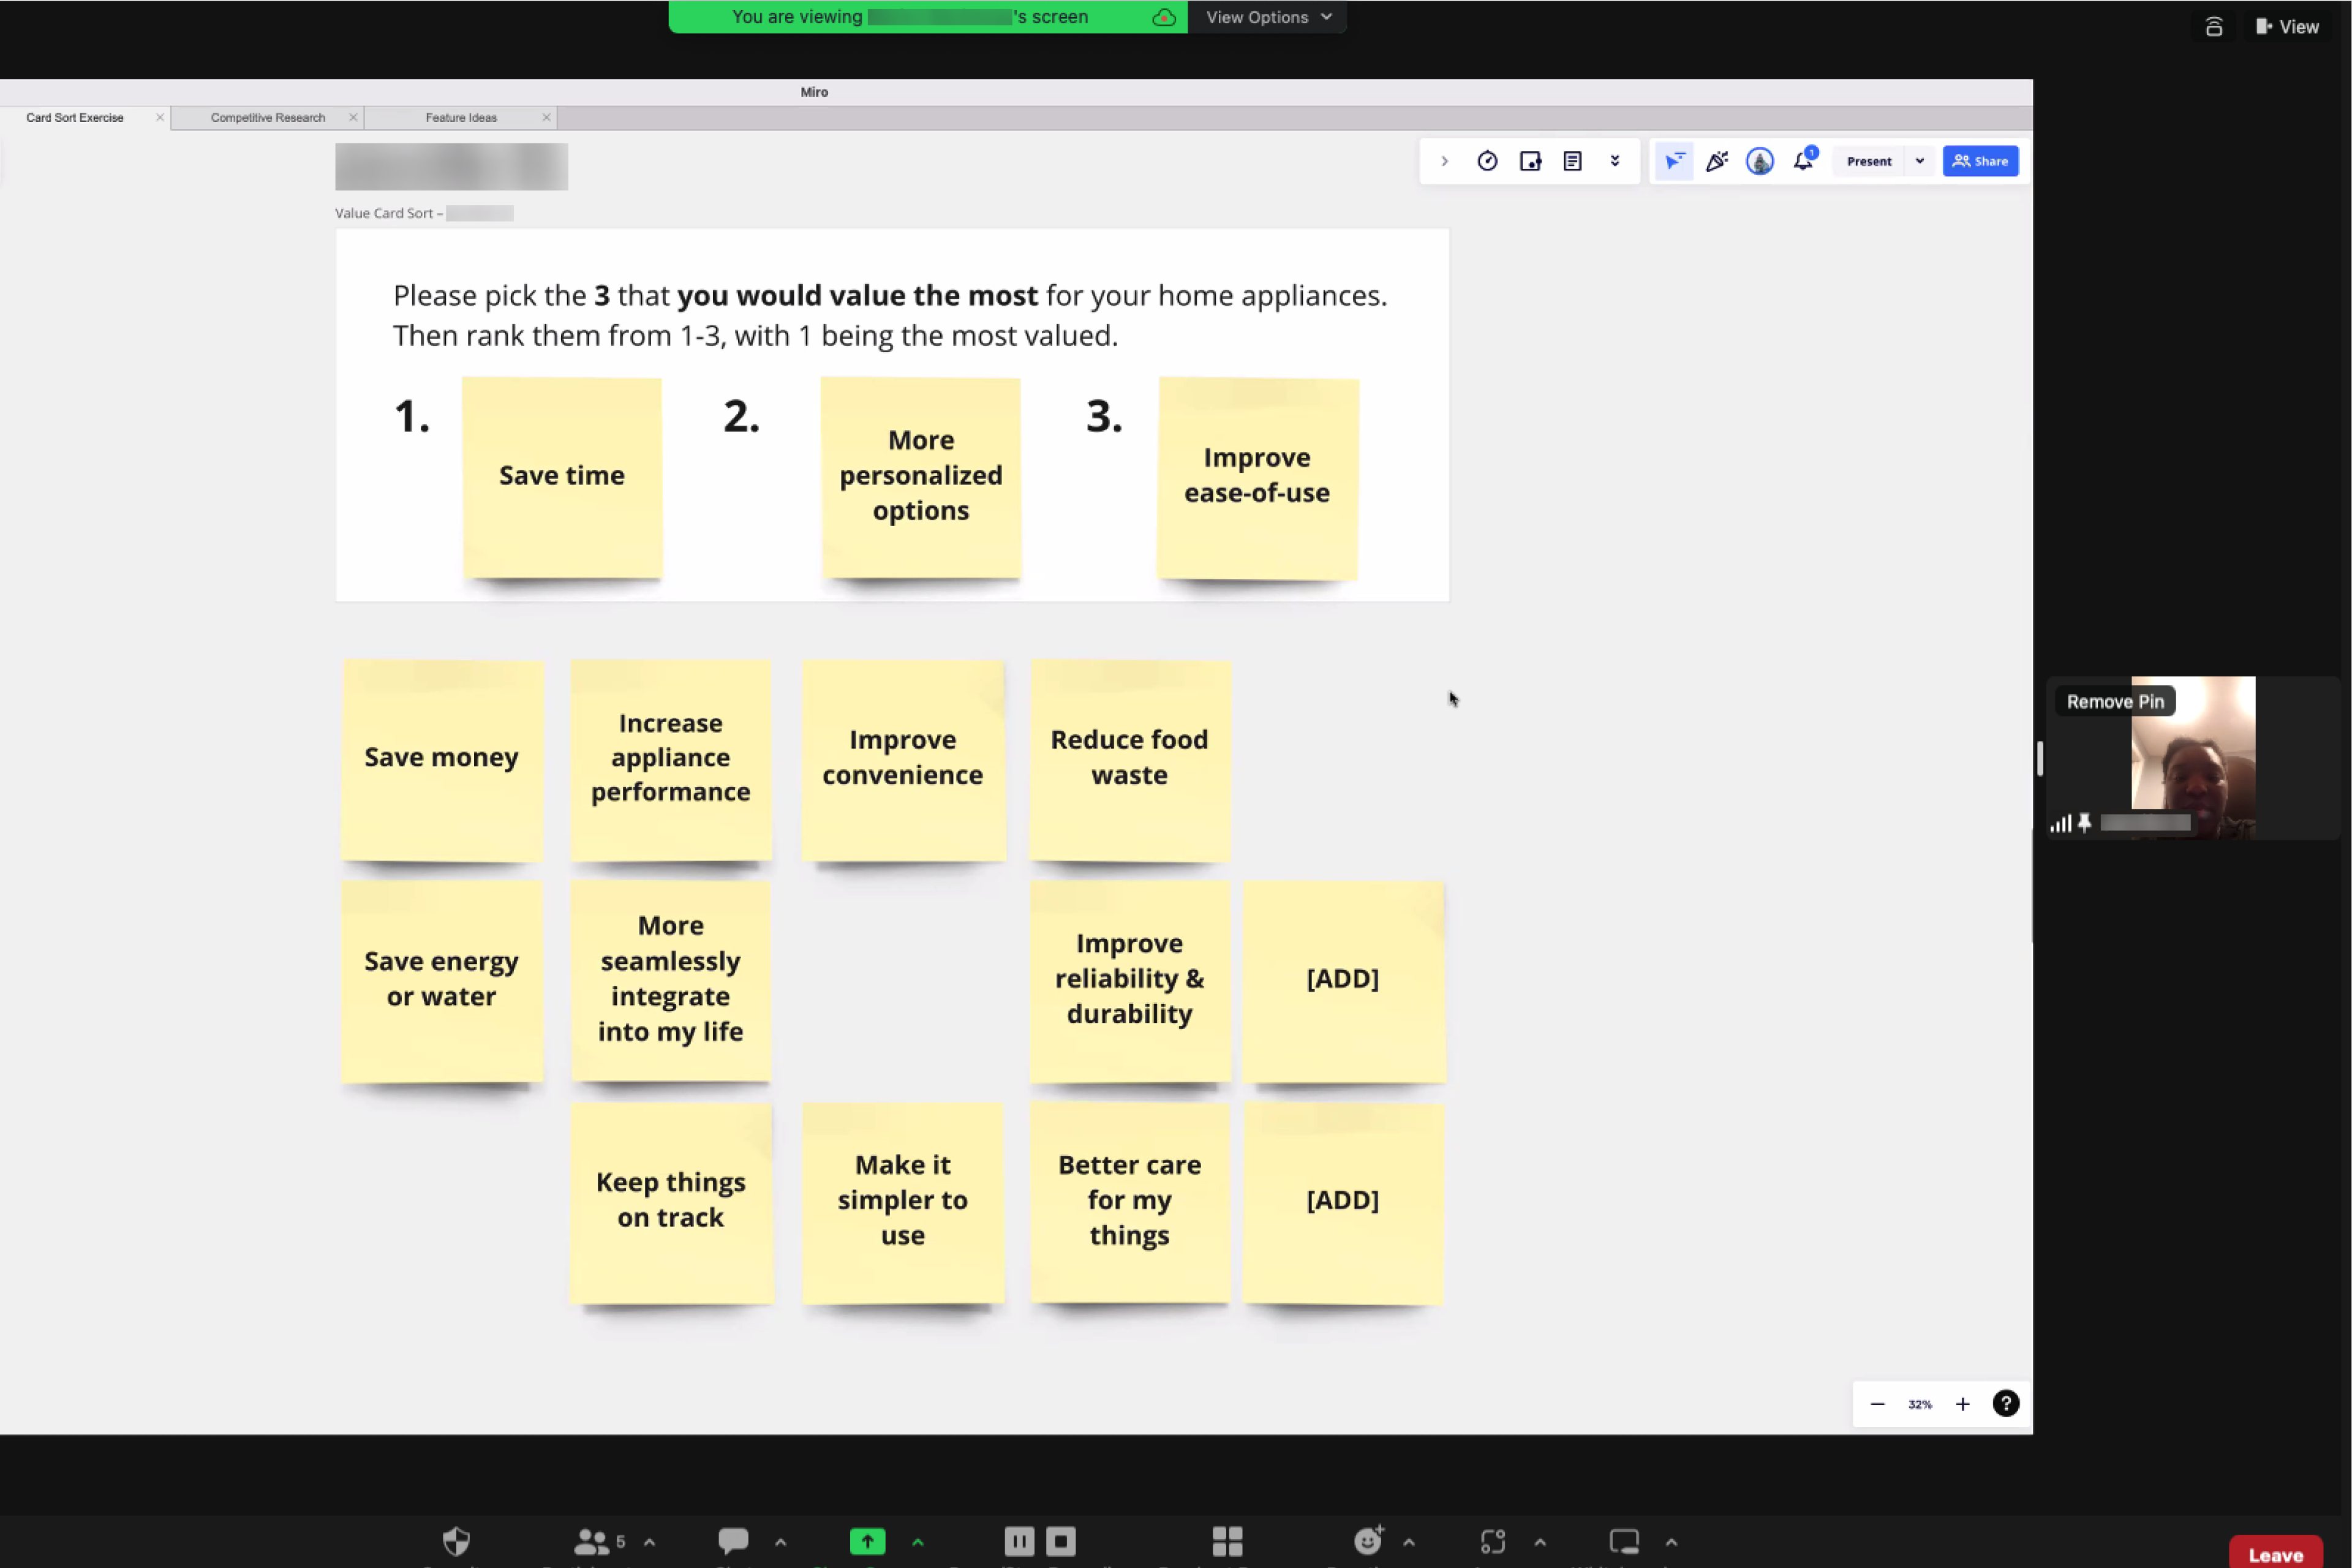
Task: Click the 'Value Card Sort' frame label
Action: 389,213
